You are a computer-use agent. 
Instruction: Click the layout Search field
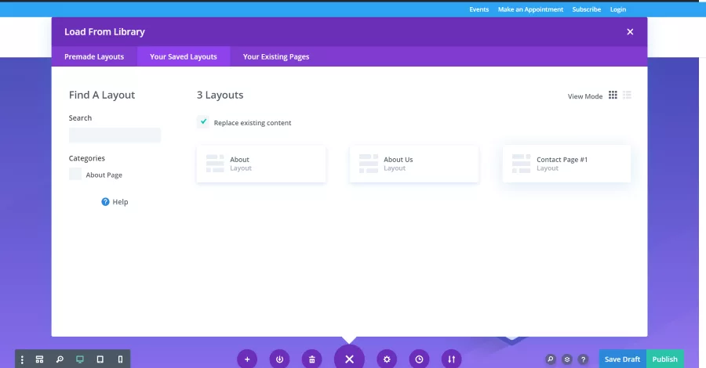coord(115,135)
